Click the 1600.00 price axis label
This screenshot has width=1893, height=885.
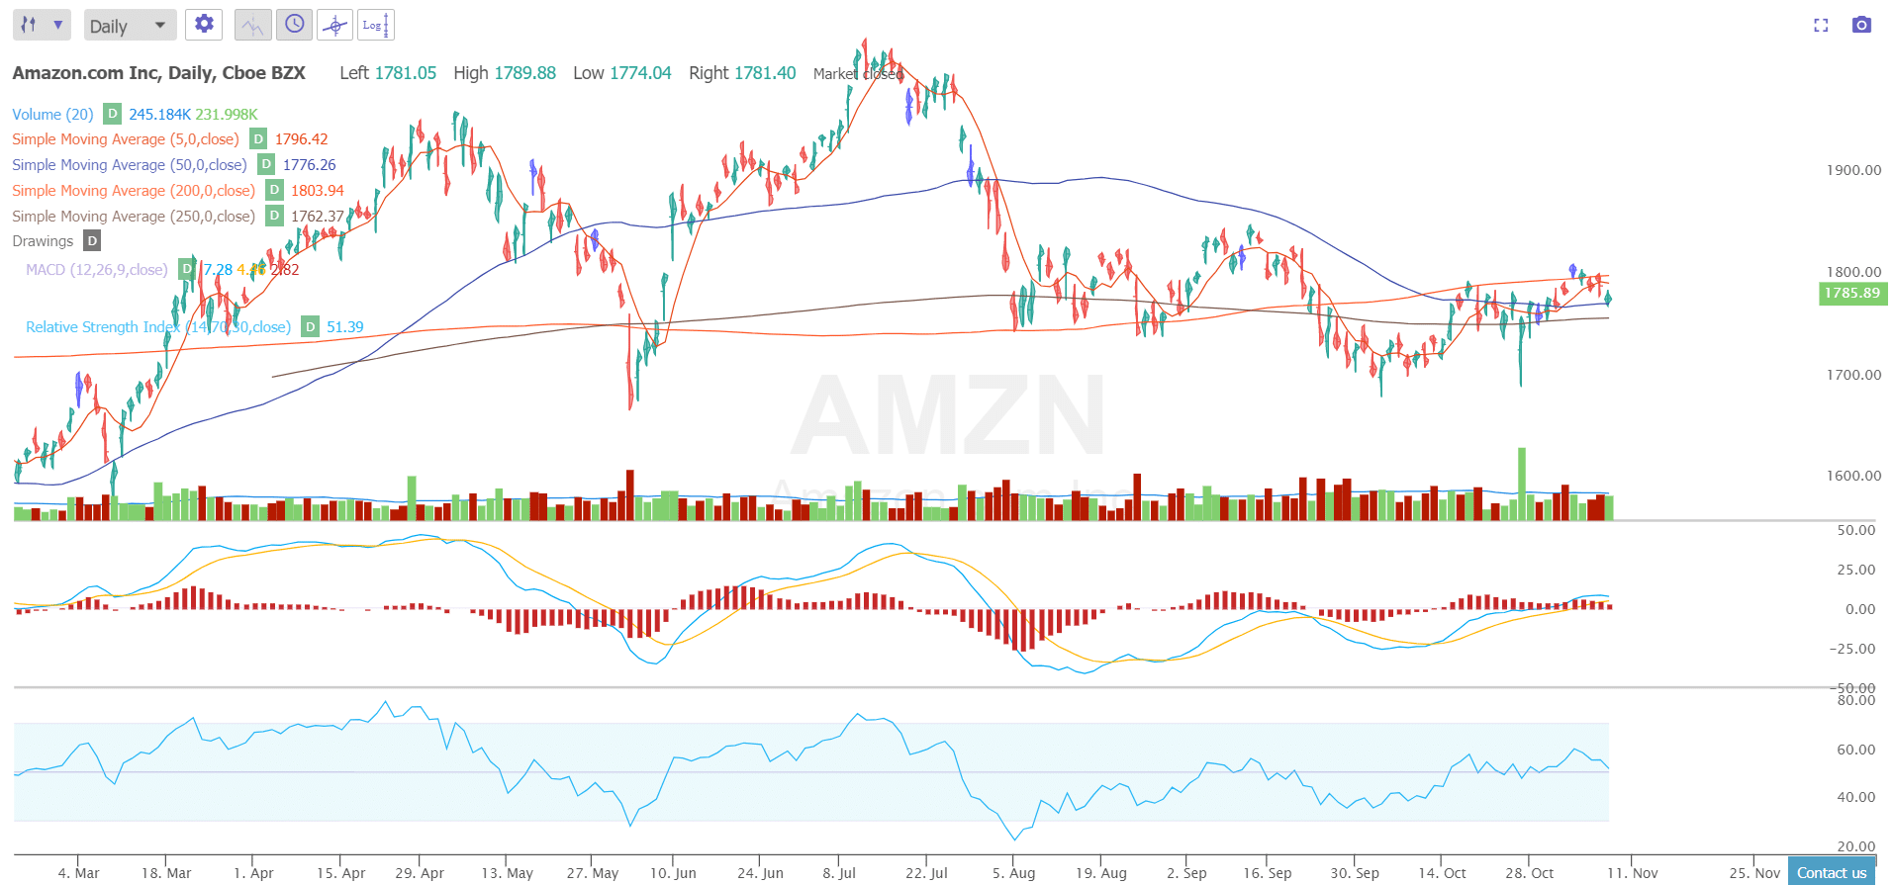[1853, 476]
